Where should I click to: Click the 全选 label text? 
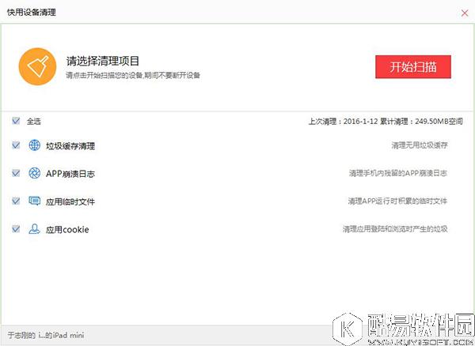[33, 122]
